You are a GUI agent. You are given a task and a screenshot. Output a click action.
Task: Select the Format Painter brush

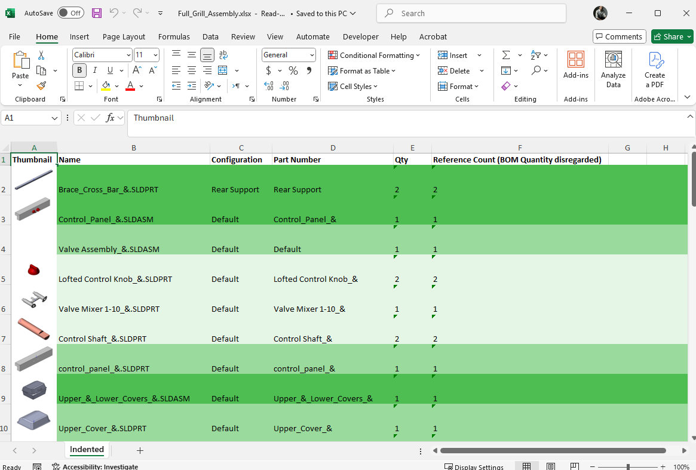point(41,85)
